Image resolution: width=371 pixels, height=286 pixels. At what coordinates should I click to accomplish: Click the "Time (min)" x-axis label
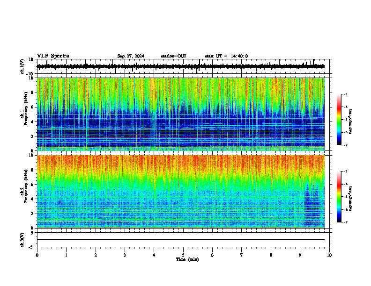(x=187, y=259)
